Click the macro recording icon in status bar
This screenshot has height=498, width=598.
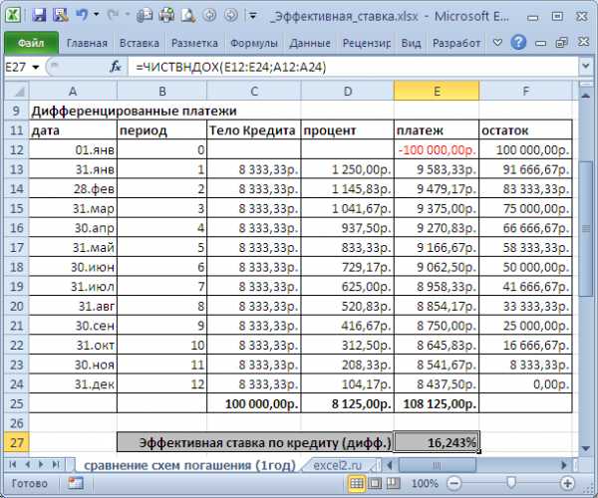[x=73, y=483]
